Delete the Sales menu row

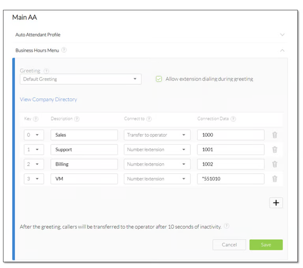click(275, 135)
